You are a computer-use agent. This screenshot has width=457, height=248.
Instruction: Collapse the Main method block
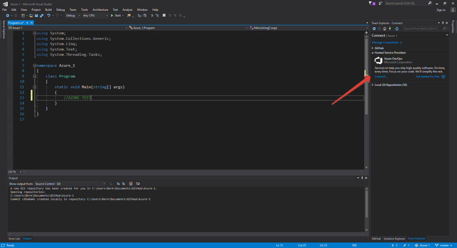click(34, 87)
